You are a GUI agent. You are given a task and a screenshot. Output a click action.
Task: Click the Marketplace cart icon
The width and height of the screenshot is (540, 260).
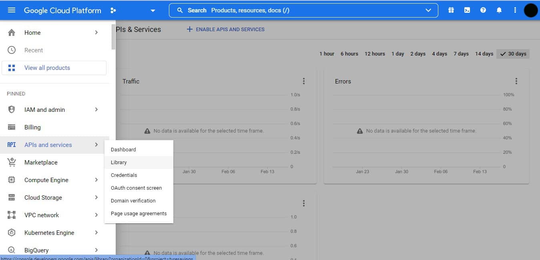[x=12, y=163]
